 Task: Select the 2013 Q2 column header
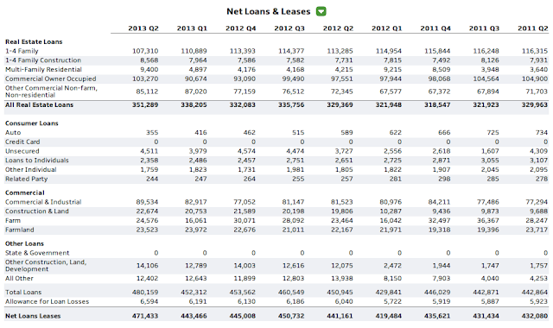point(143,28)
